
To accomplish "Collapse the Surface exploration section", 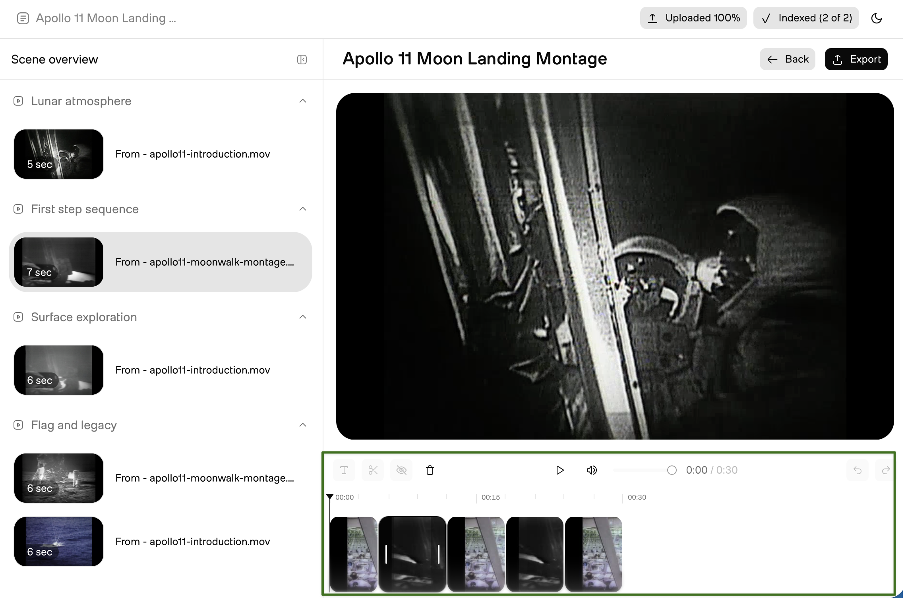I will pyautogui.click(x=303, y=317).
